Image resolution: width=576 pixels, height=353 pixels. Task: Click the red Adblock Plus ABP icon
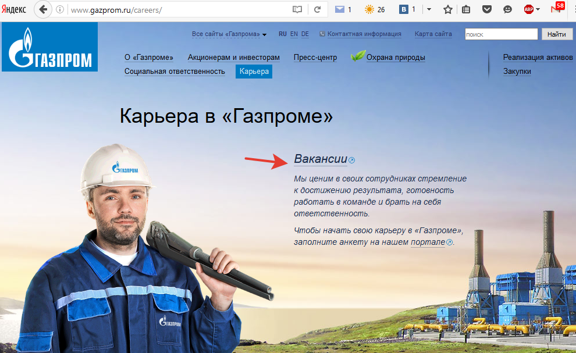click(529, 9)
